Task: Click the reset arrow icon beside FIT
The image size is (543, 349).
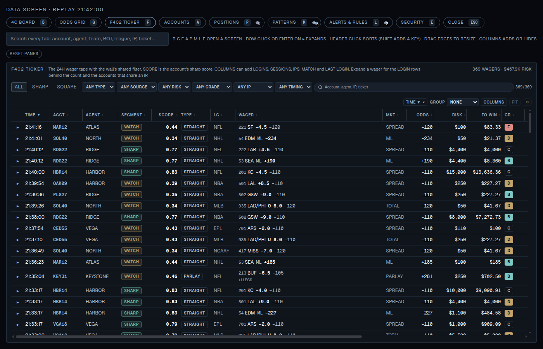Action: pos(527,102)
